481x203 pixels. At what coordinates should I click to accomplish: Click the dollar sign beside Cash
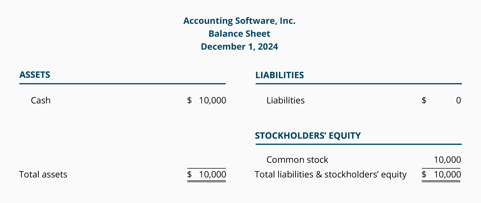pyautogui.click(x=189, y=100)
